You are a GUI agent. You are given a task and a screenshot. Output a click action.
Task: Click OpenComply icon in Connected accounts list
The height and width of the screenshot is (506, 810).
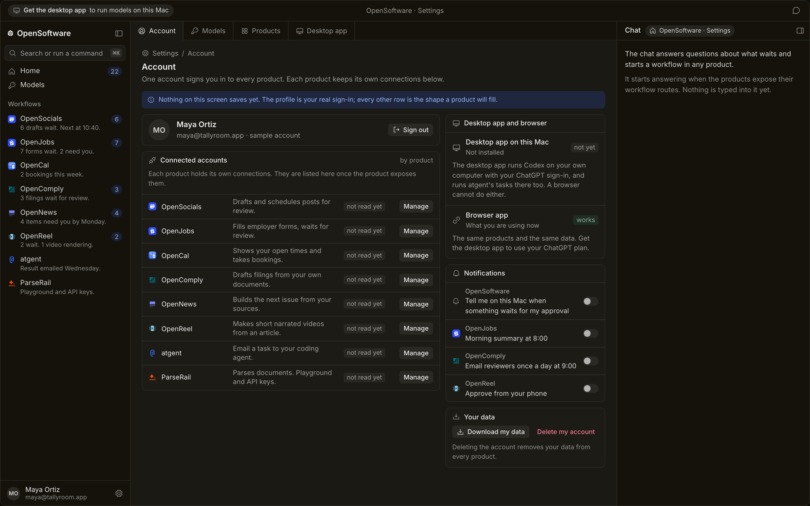click(152, 280)
